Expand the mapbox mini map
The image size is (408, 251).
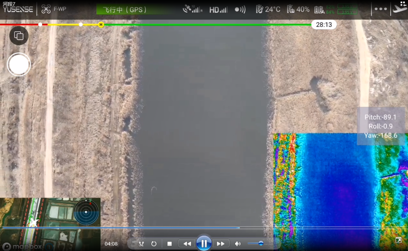(x=50, y=223)
